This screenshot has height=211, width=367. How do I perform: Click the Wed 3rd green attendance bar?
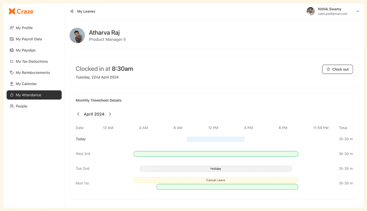216,154
